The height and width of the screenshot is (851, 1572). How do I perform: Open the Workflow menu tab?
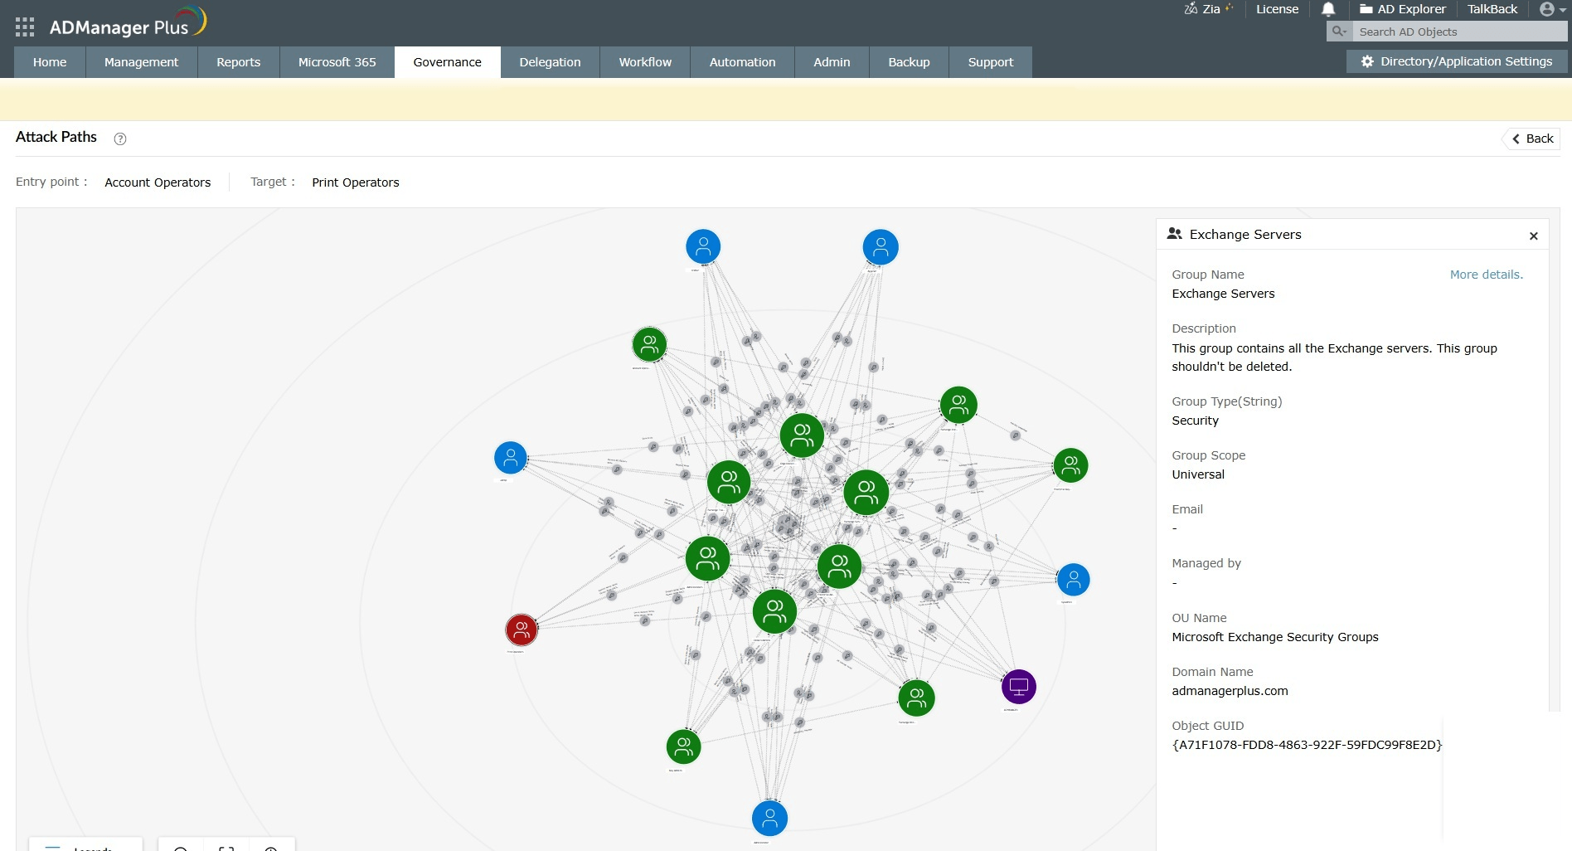tap(644, 61)
